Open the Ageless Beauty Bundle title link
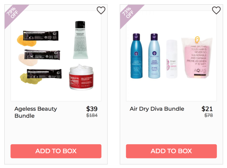This screenshot has width=227, height=168. (36, 112)
